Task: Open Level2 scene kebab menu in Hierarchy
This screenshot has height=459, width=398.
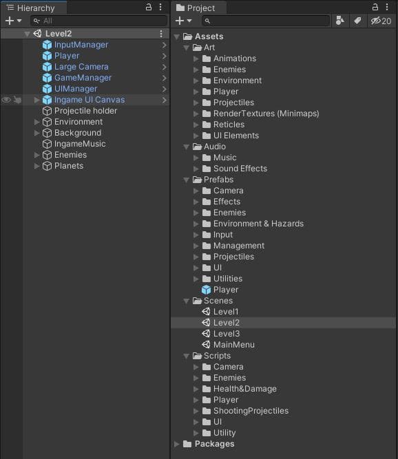Action: (161, 34)
